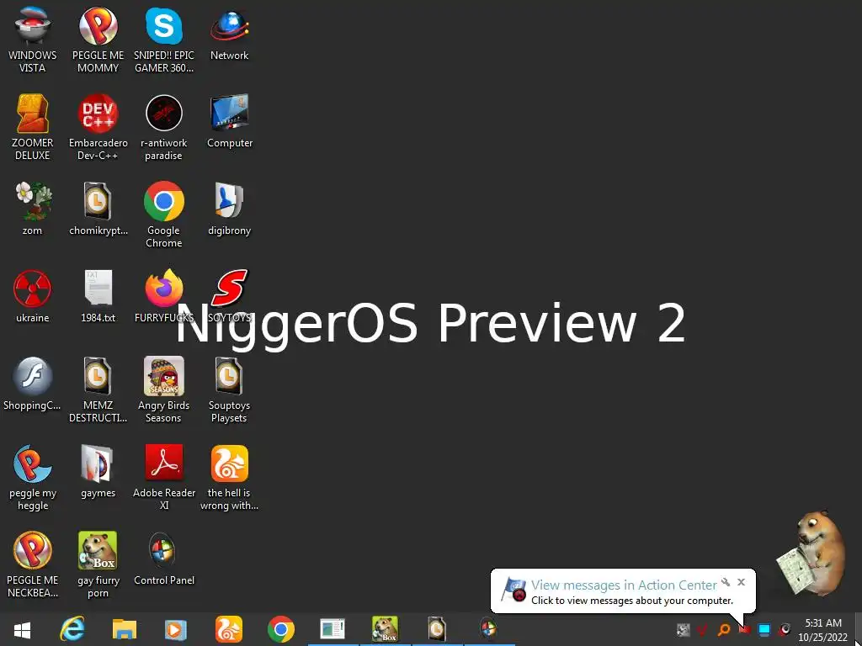862x646 pixels.
Task: Click the gray pixelated system tray icon
Action: tap(684, 629)
